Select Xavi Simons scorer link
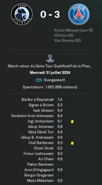The height and width of the screenshot is (185, 102). [68, 40]
